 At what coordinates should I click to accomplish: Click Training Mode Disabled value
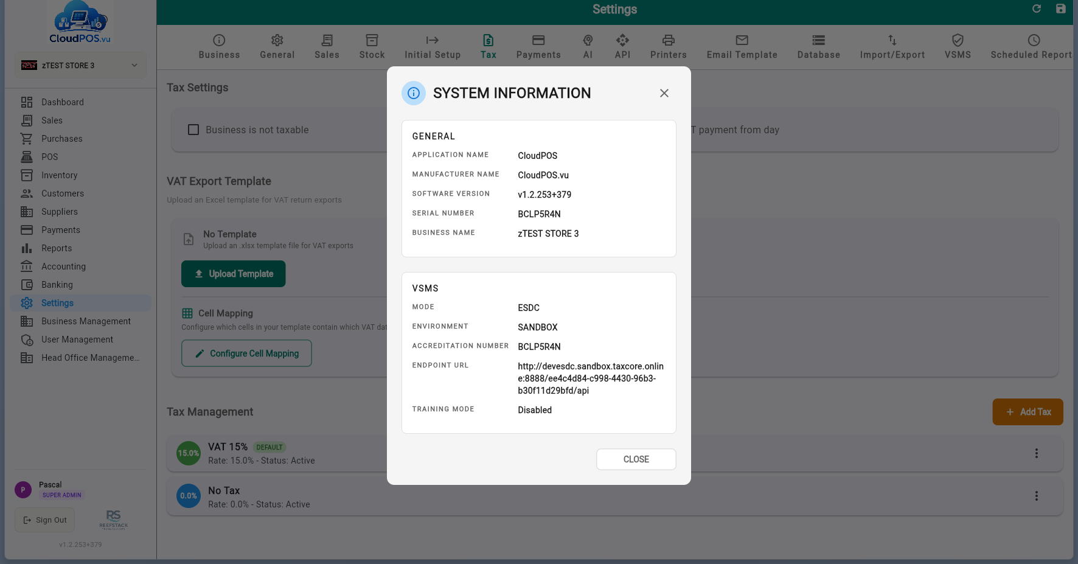click(x=535, y=410)
